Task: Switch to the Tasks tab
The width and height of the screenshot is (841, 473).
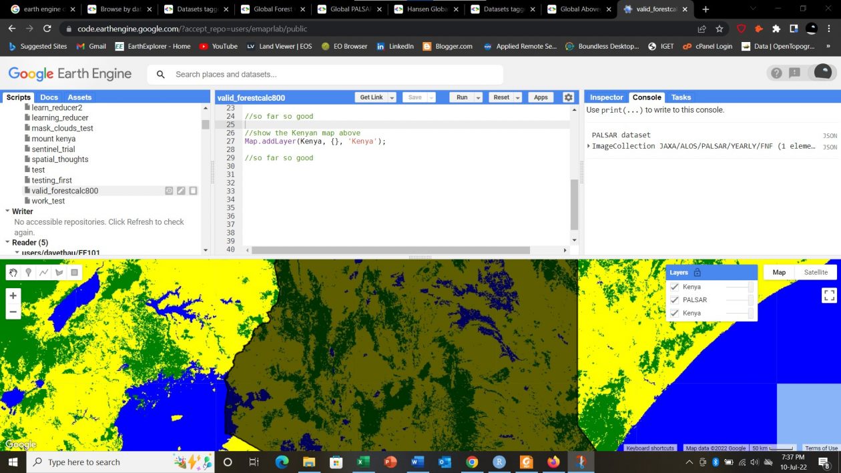Action: tap(681, 97)
